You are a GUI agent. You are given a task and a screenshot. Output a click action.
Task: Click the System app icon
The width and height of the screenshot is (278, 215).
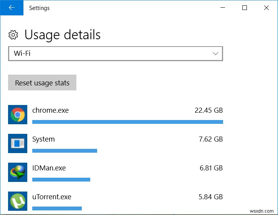point(18,143)
